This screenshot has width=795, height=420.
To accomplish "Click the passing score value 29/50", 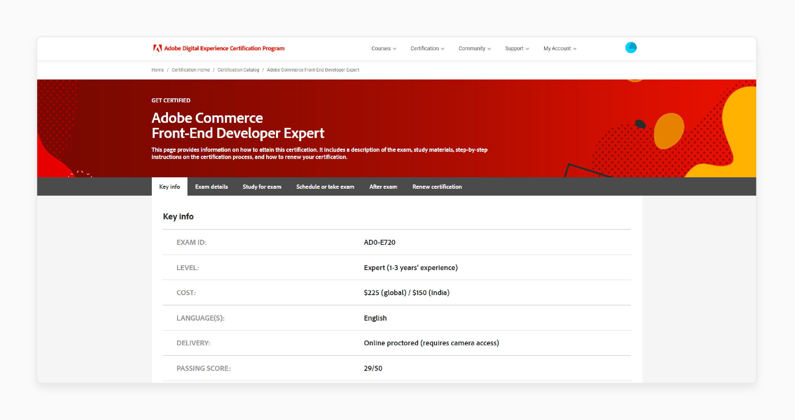I will pyautogui.click(x=373, y=368).
